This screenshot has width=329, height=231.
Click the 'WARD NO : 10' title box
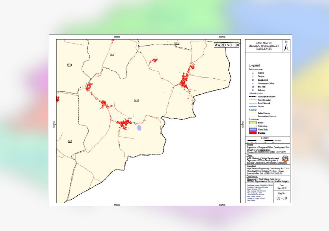tap(227, 45)
